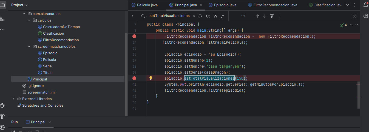Jump to previous highlighted problem arrow
This screenshot has width=369, height=132.
[351, 25]
